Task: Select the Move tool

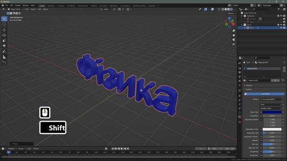Action: [x=4, y=30]
